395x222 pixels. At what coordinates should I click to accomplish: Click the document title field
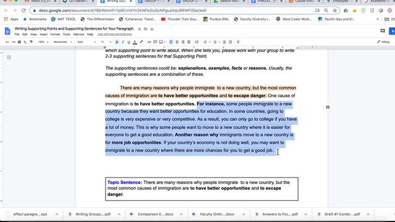point(74,29)
